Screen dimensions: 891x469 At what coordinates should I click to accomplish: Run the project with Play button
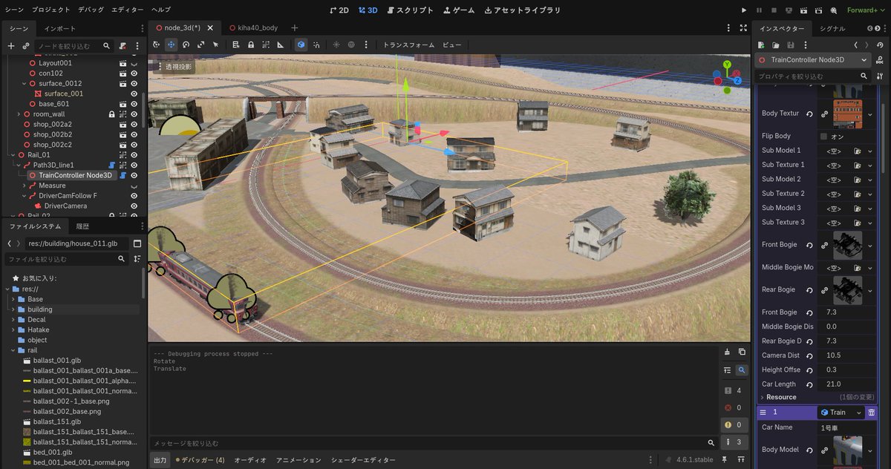[x=745, y=10]
